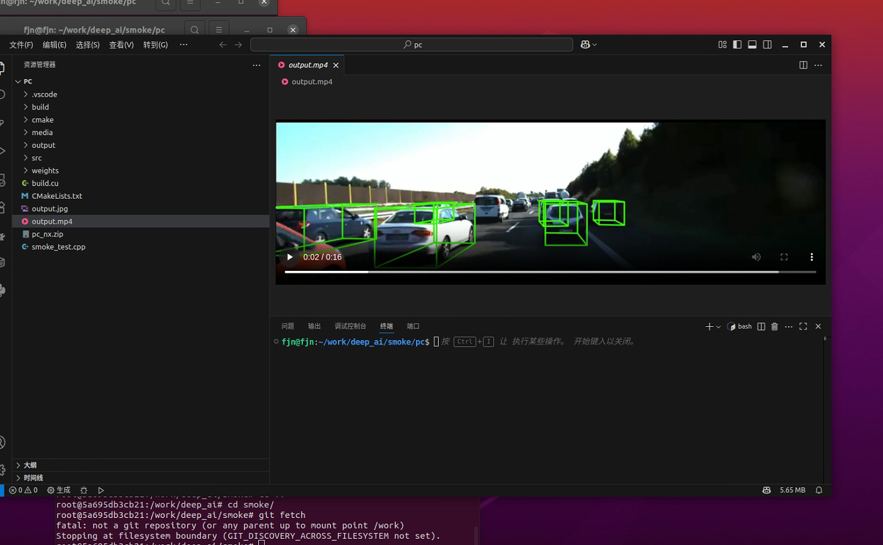Run target play icon in status bar
Viewport: 883px width, 545px height.
click(101, 490)
